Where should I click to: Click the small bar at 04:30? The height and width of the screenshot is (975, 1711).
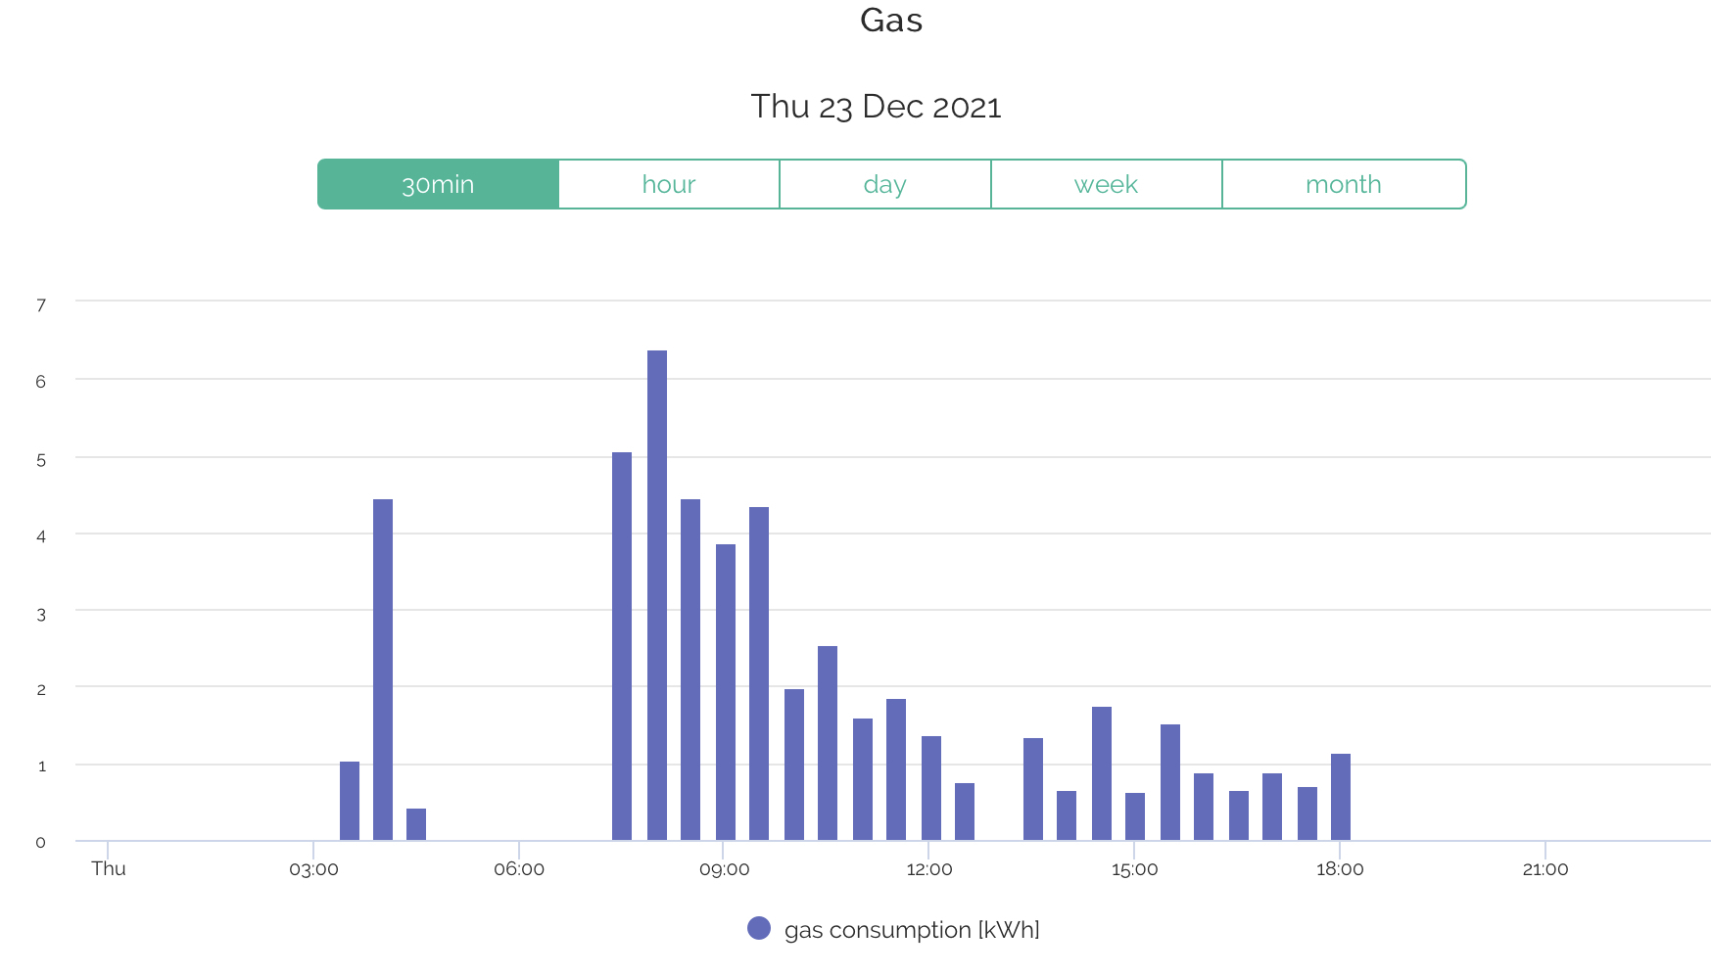pos(416,824)
